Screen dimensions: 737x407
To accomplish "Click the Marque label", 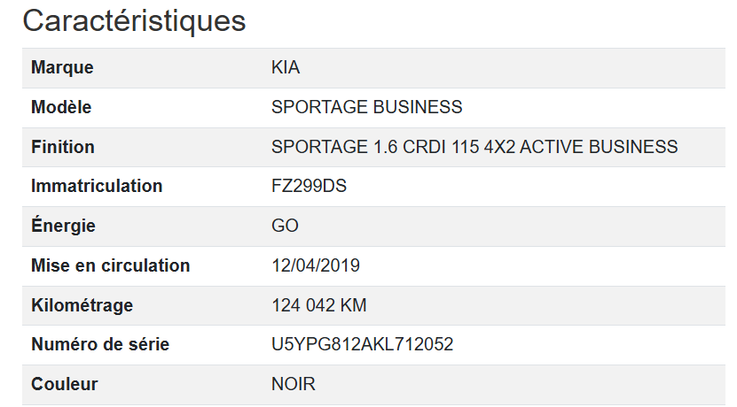I will point(62,68).
